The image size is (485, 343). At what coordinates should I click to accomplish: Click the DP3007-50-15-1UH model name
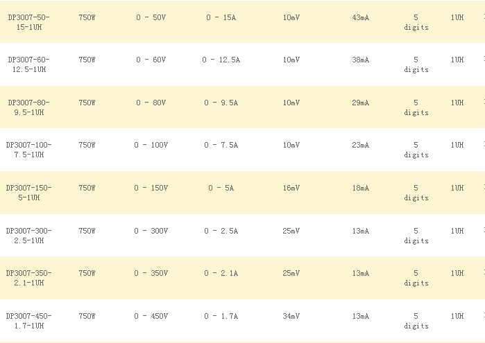[x=28, y=21]
